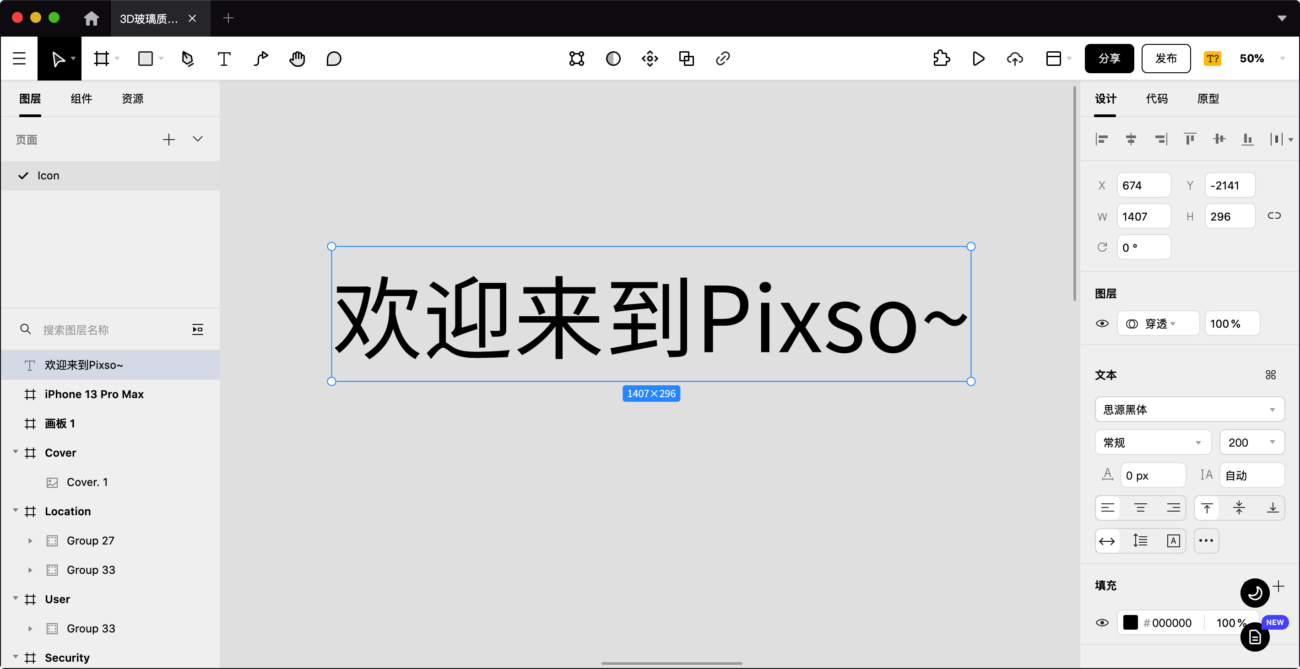Add a new fill with plus
Viewport: 1300px width, 669px height.
(x=1278, y=586)
